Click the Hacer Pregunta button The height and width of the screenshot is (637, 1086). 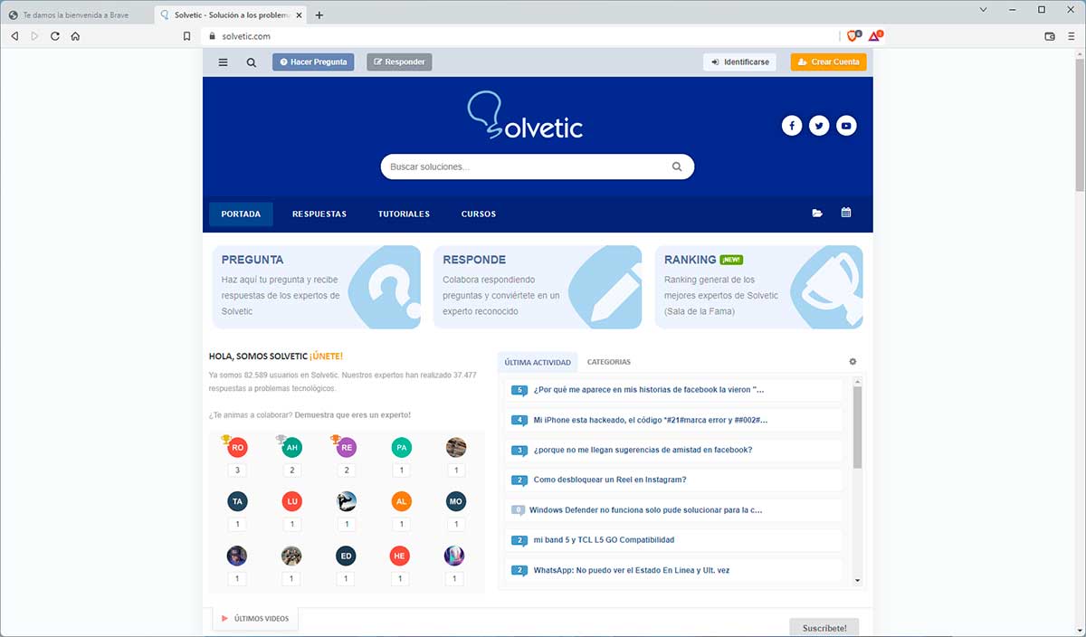pyautogui.click(x=313, y=62)
